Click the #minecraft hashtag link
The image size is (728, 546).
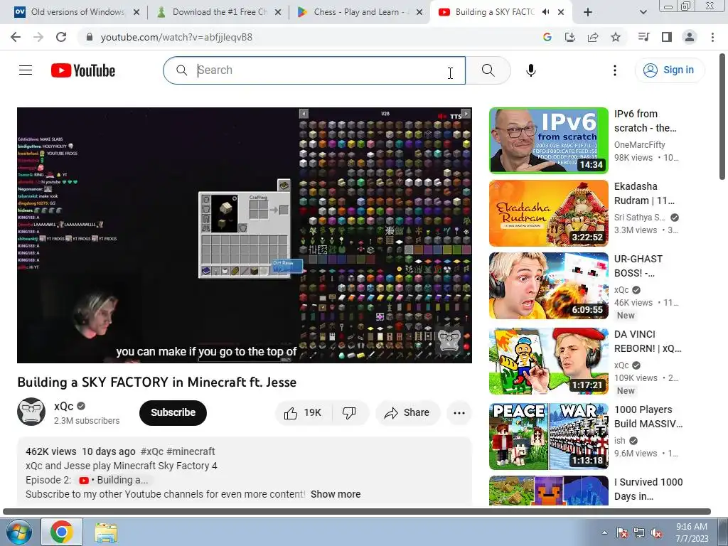pyautogui.click(x=191, y=451)
